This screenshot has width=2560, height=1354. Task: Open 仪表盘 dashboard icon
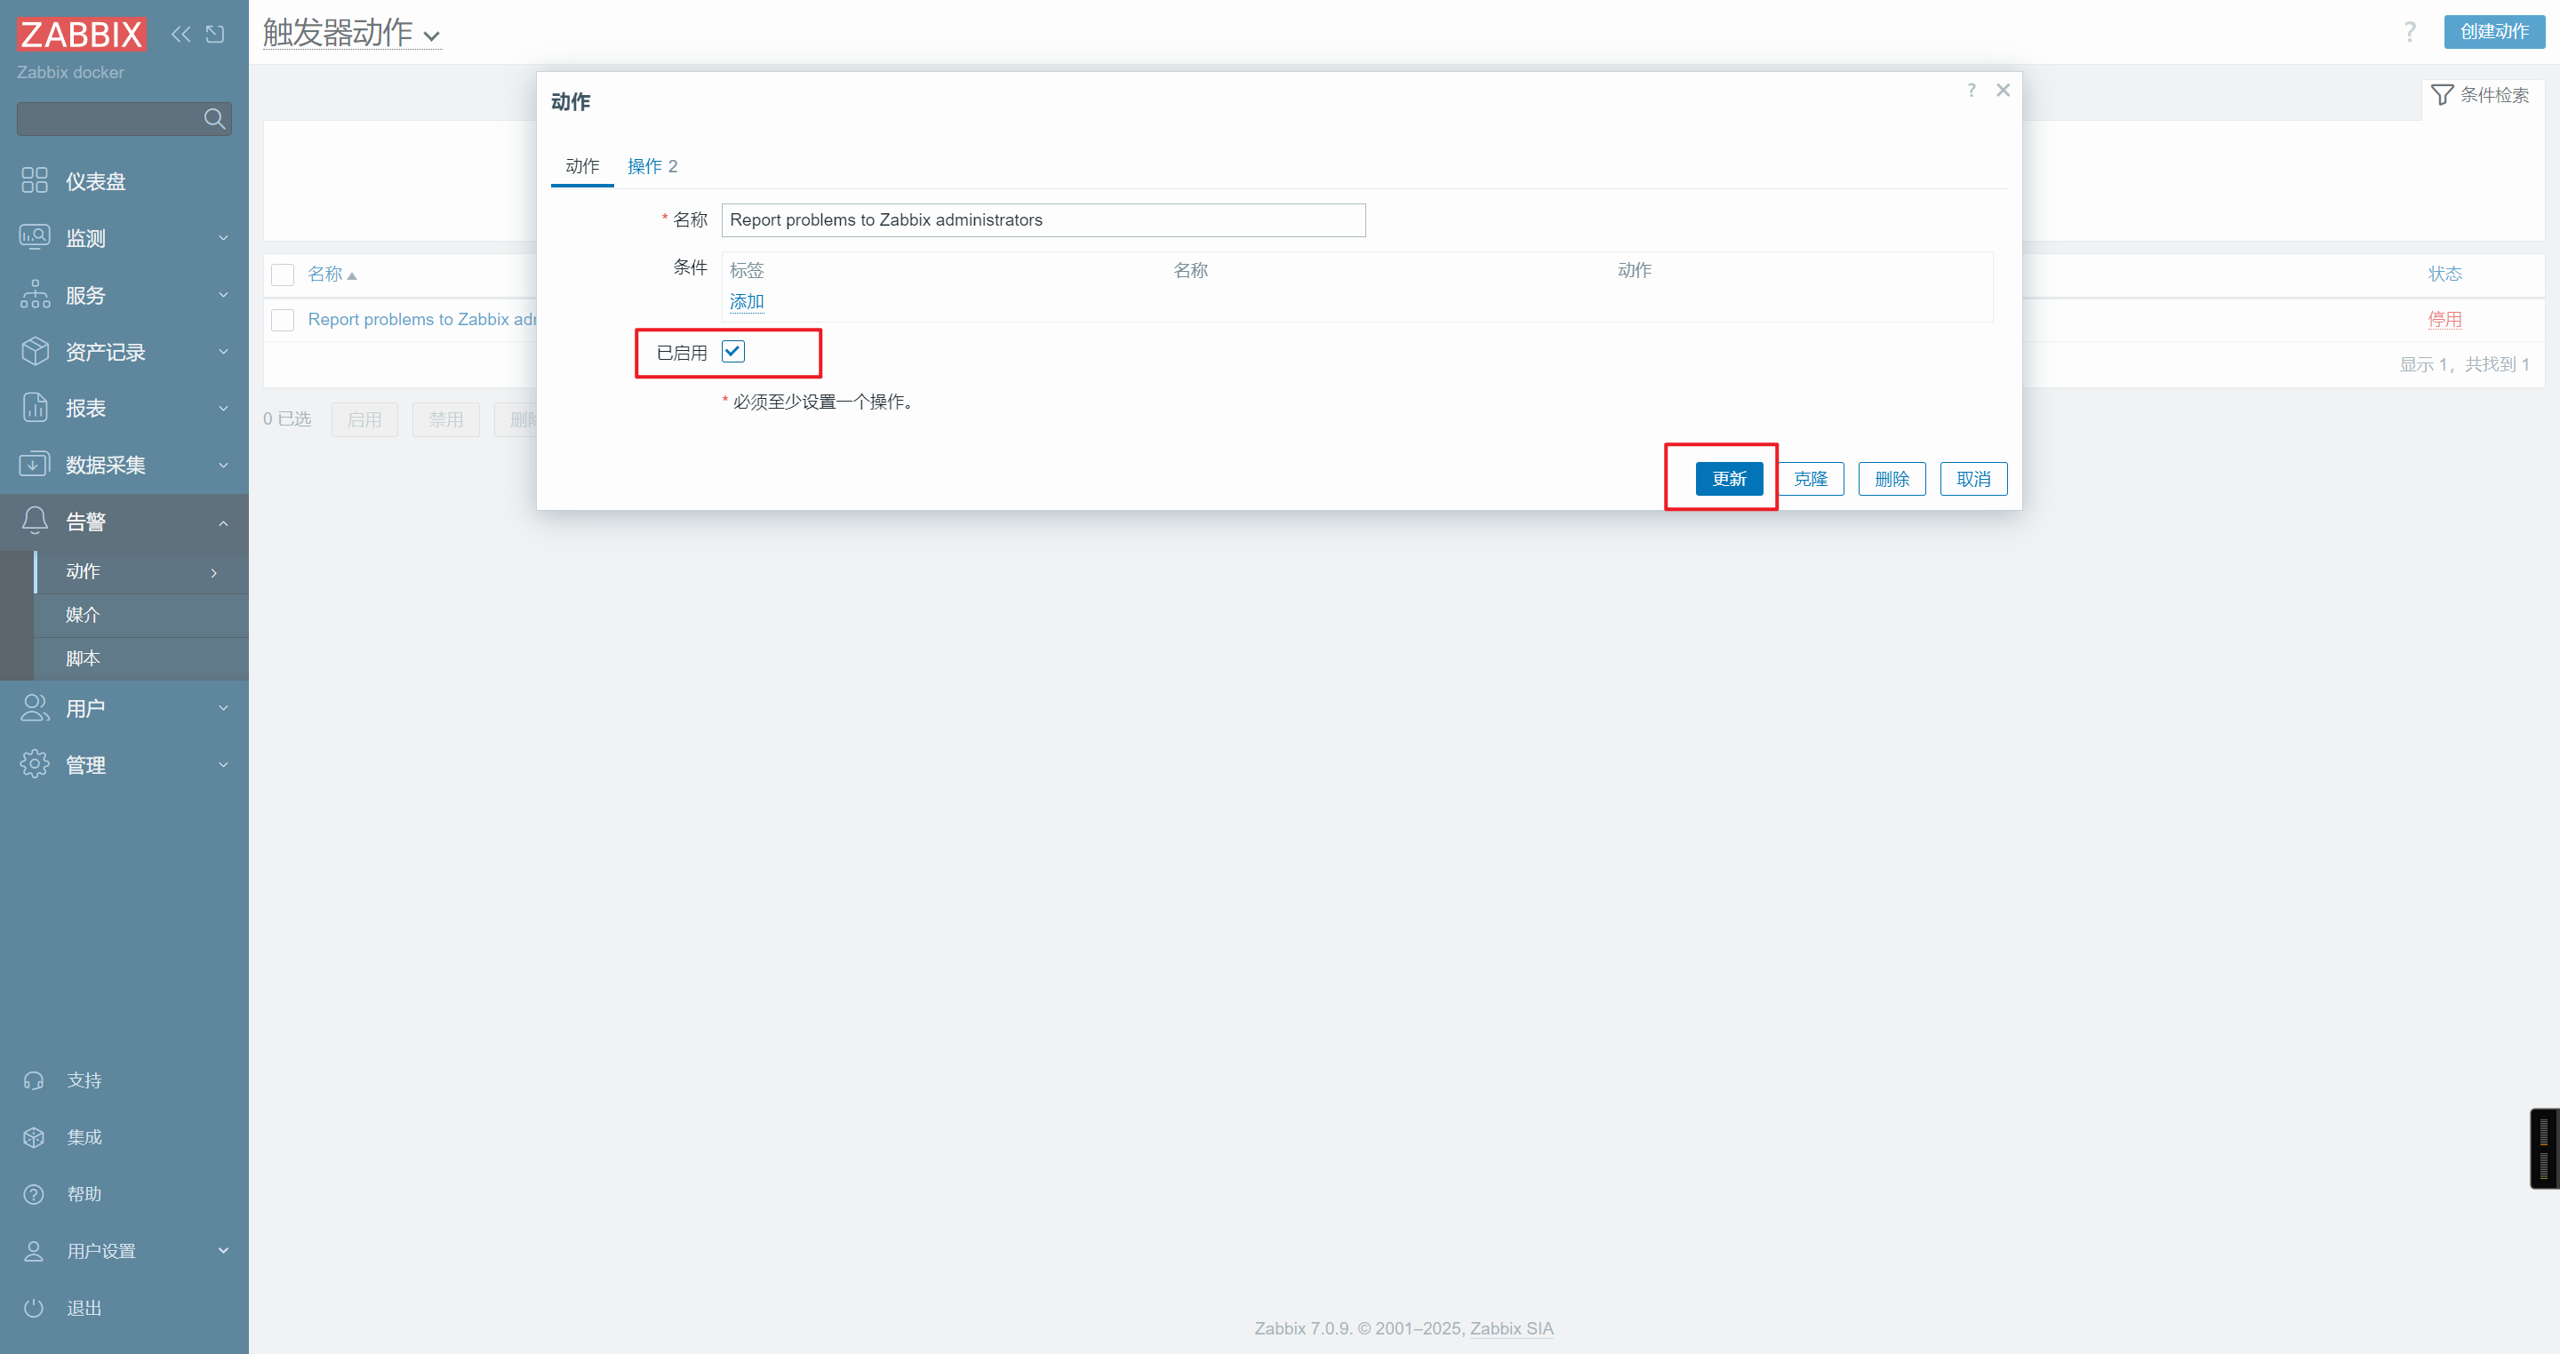[35, 180]
